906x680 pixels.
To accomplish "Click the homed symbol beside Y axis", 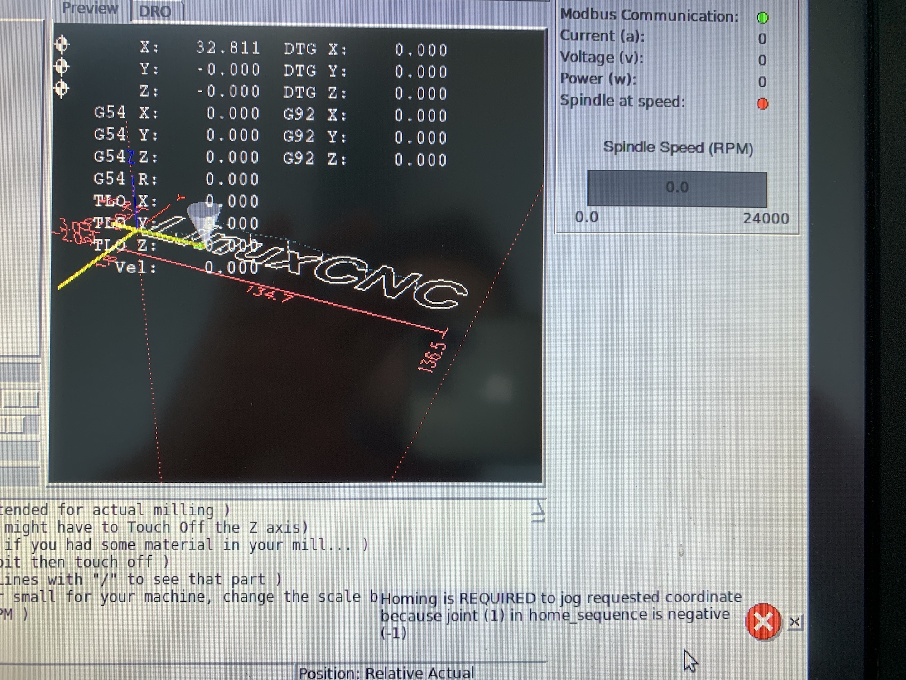I will coord(62,67).
